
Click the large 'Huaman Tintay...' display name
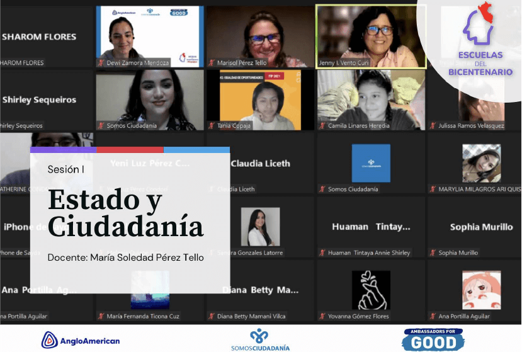371,227
